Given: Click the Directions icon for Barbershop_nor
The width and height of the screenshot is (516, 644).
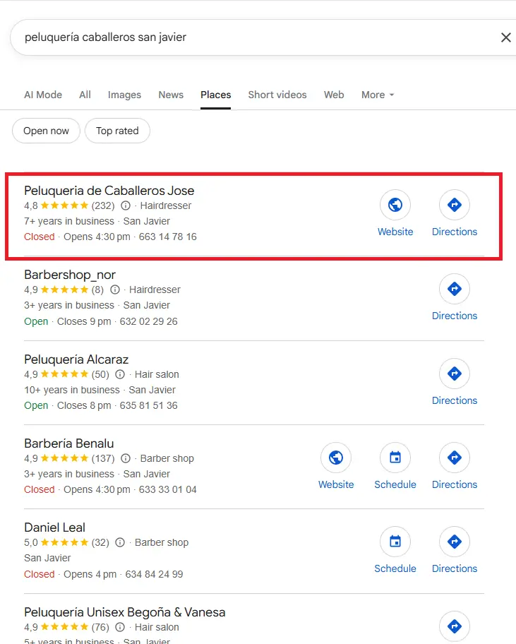Looking at the screenshot, I should point(455,288).
